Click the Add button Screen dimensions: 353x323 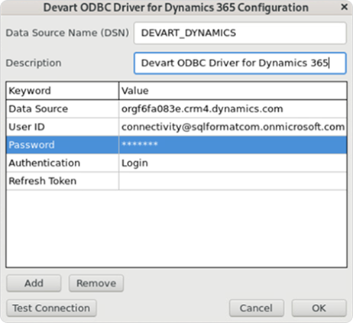pos(34,283)
